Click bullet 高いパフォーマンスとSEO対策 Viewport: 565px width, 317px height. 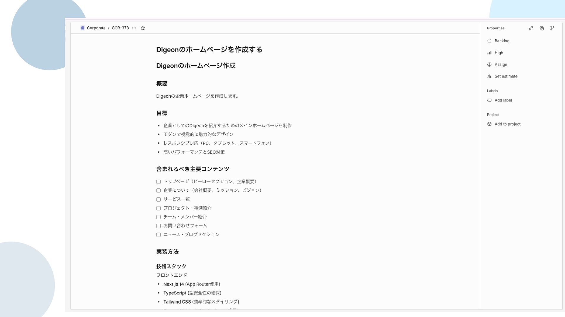coord(194,152)
